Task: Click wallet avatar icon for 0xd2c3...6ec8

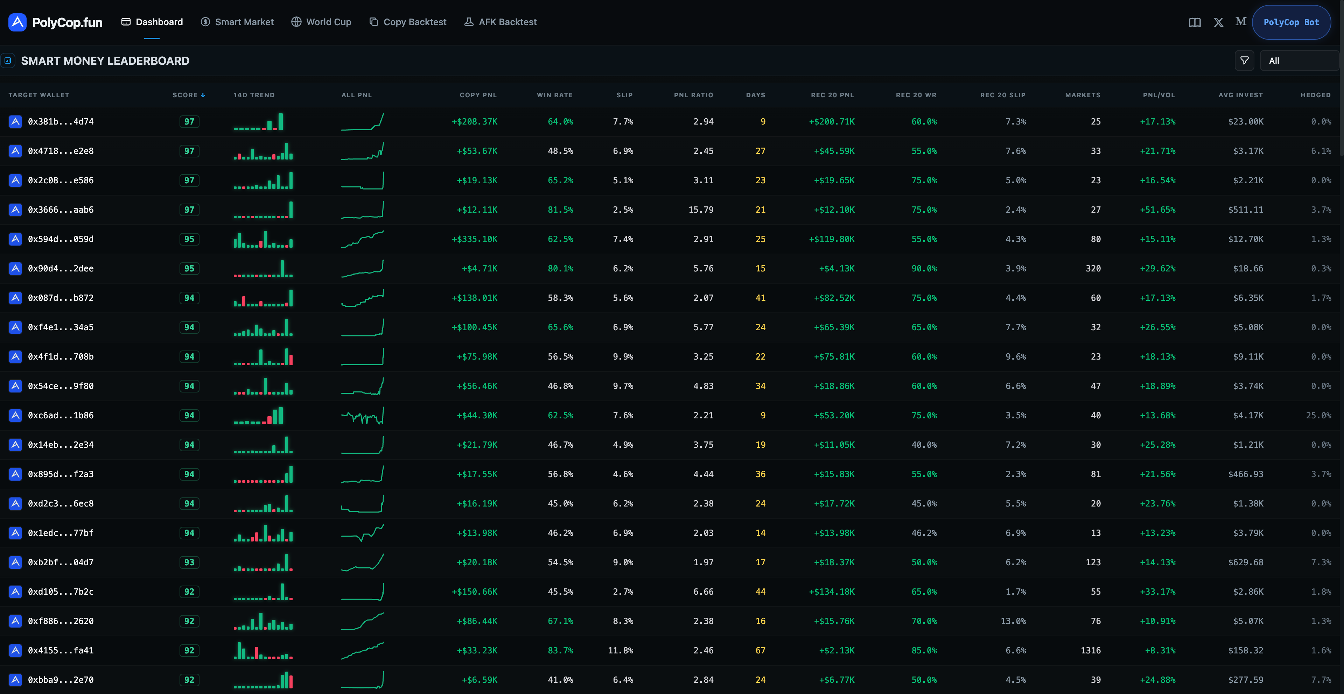Action: 16,503
